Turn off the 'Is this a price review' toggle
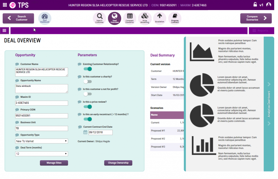This screenshot has width=278, height=179. coord(87,107)
